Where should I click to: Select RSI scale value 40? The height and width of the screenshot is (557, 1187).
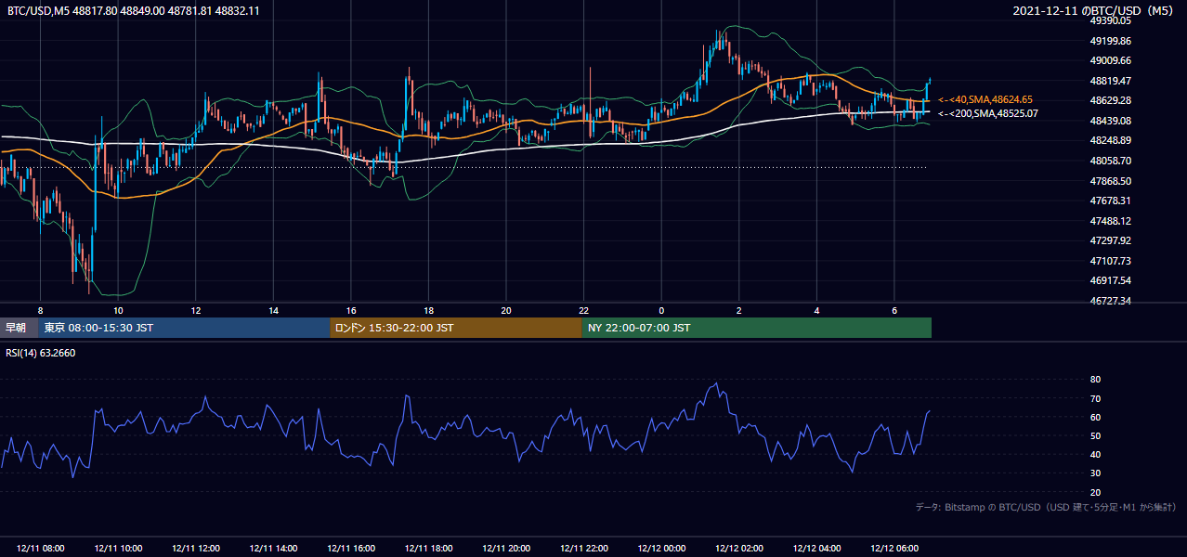1095,454
